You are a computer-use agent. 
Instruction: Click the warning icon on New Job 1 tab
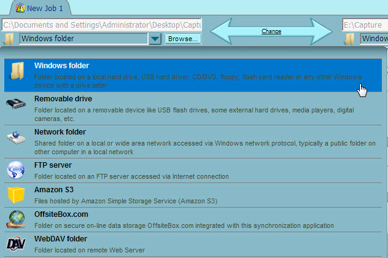pyautogui.click(x=20, y=8)
